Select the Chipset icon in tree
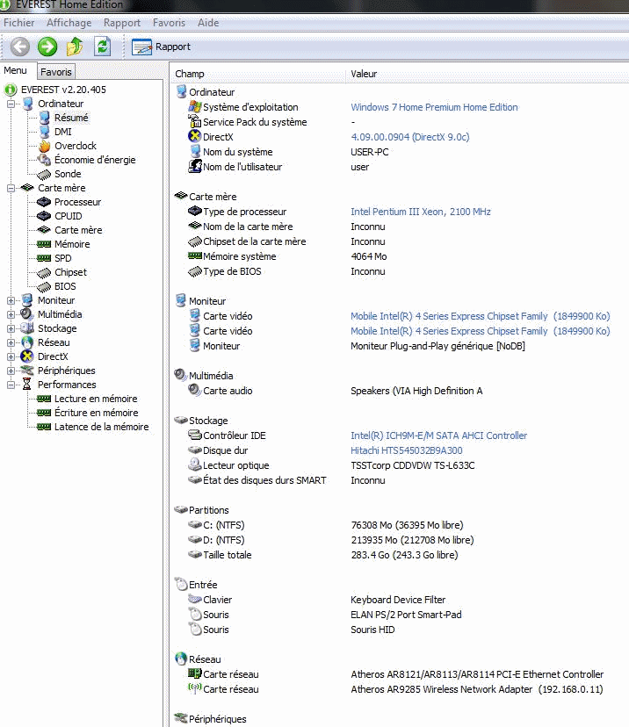The width and height of the screenshot is (629, 727). click(x=44, y=272)
